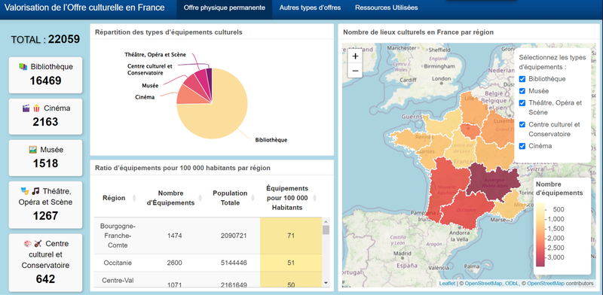Open the ODbL license link
This screenshot has width=603, height=295.
pyautogui.click(x=511, y=284)
